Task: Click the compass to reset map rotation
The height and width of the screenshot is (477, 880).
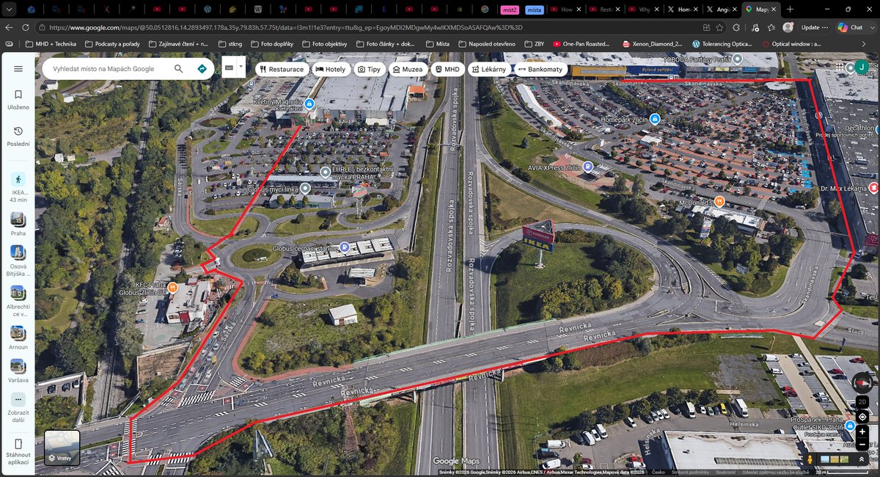Action: tap(862, 382)
